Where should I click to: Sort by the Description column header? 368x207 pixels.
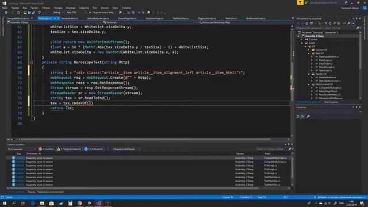point(33,154)
